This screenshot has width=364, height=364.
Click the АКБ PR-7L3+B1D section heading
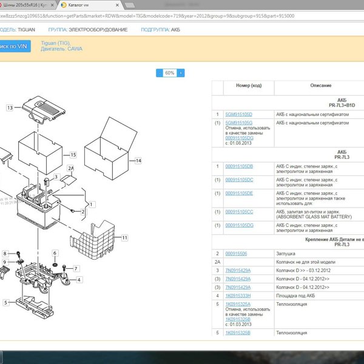[342, 103]
